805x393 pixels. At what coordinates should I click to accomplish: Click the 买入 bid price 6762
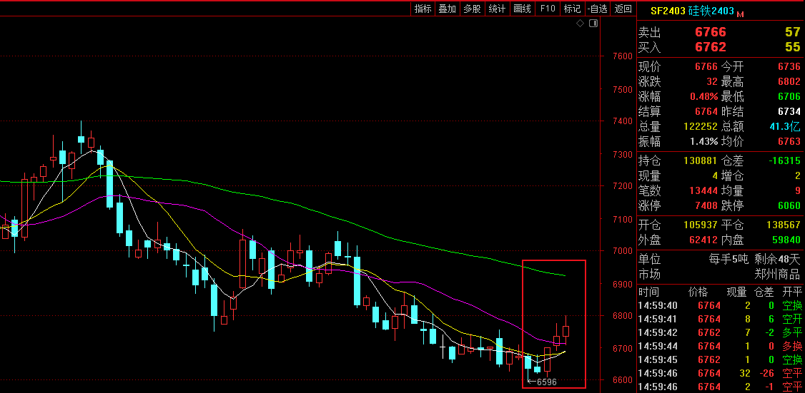click(x=710, y=47)
